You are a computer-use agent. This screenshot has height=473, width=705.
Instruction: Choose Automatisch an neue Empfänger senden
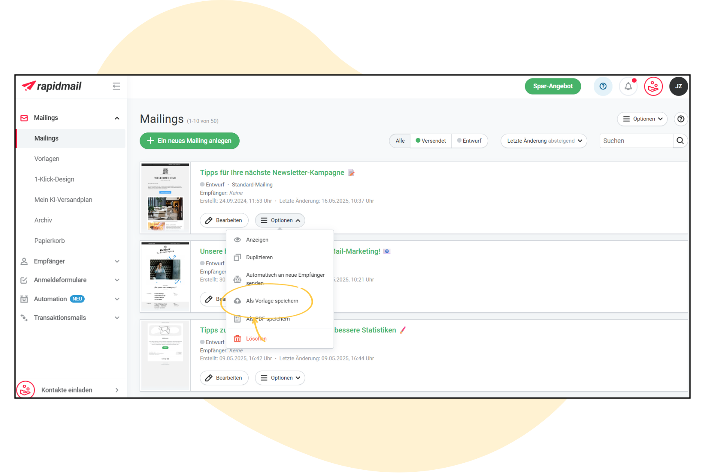tap(280, 279)
